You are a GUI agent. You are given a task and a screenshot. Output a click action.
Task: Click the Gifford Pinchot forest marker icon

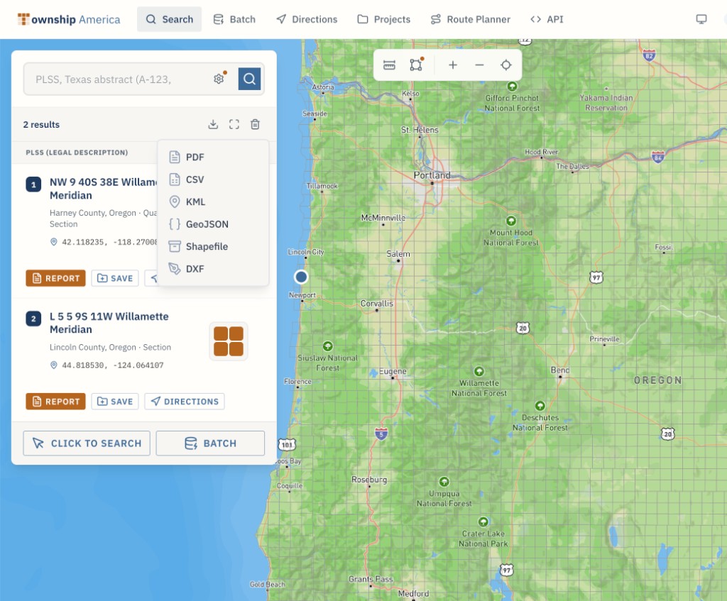coord(512,86)
